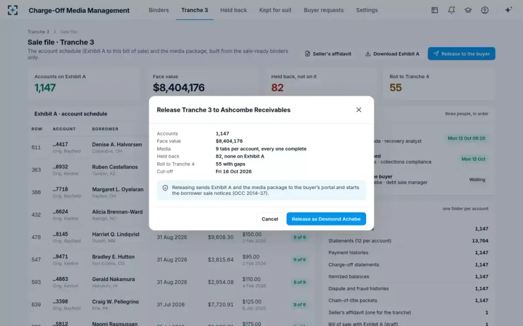The image size is (523, 326).
Task: Click the Statements (12 per account) row
Action: coord(408,241)
